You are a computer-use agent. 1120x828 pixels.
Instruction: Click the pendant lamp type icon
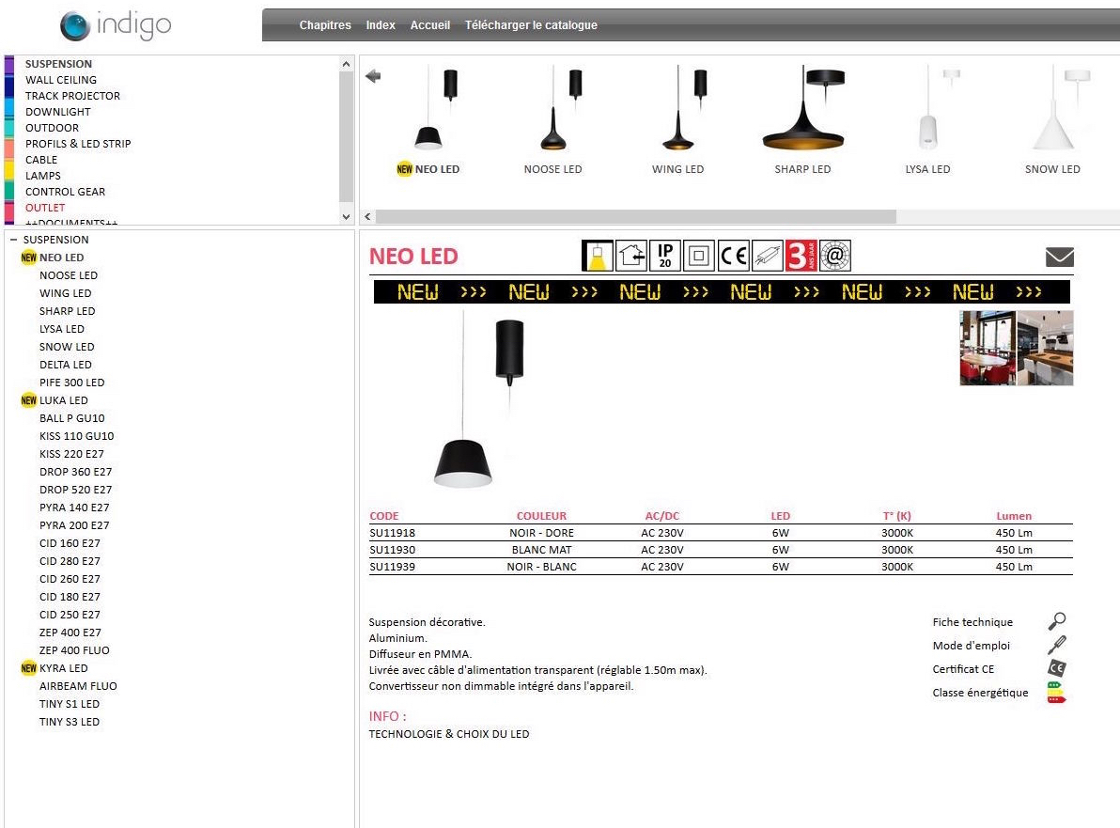coord(598,256)
